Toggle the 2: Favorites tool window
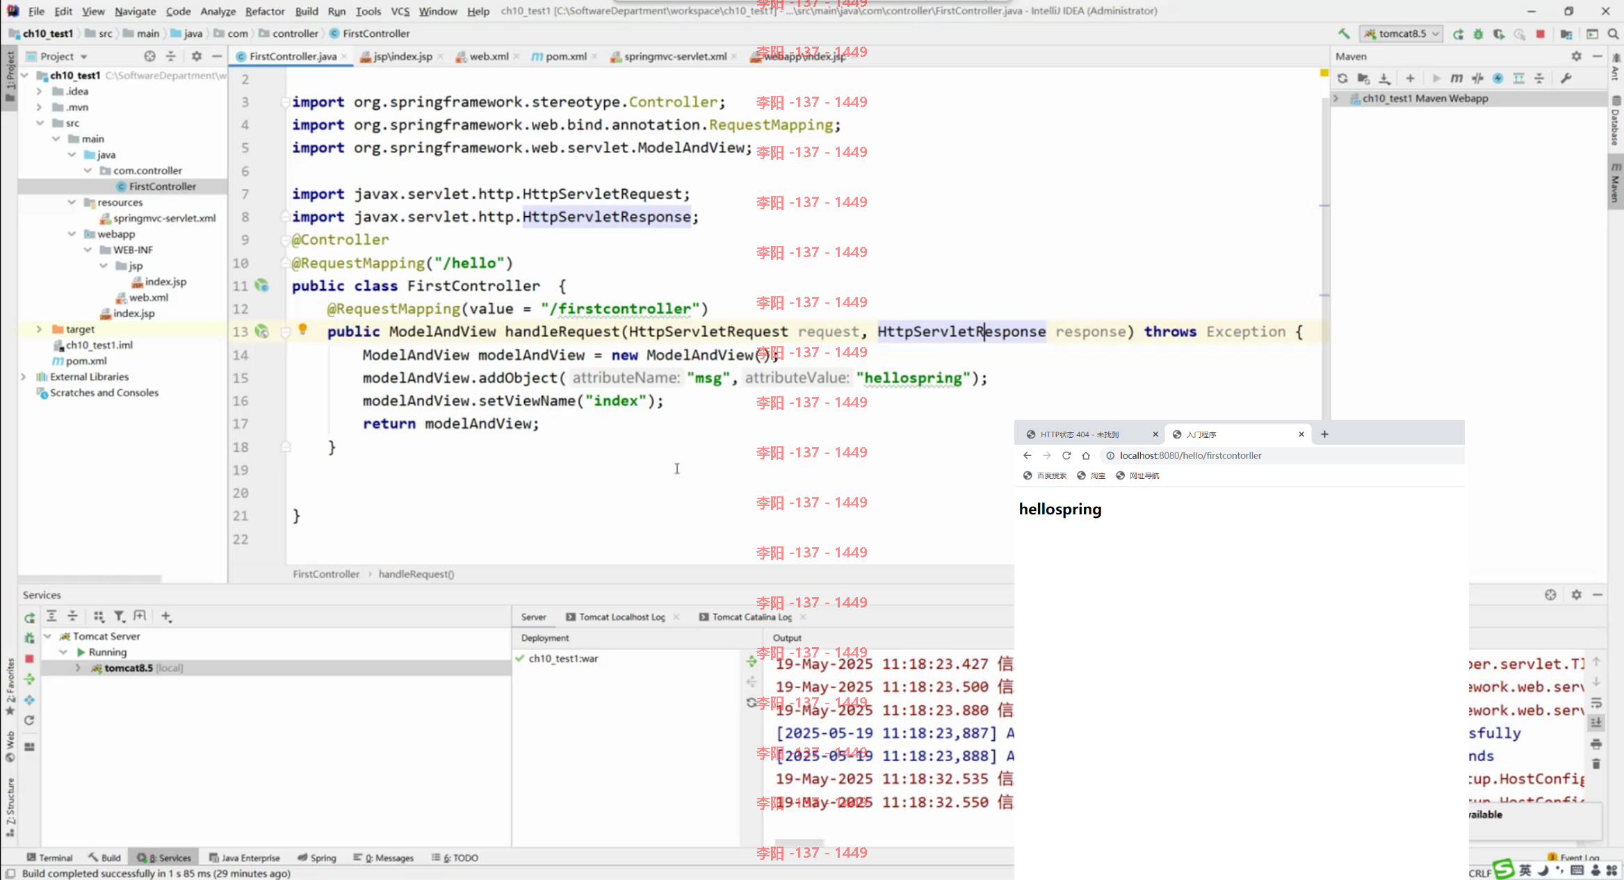 10,687
